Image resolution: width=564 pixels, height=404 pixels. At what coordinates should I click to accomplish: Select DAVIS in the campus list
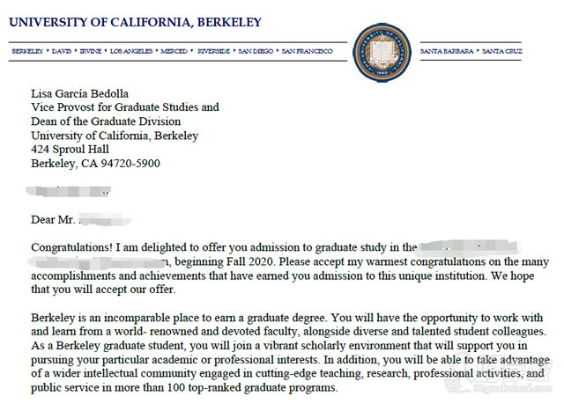tap(63, 51)
